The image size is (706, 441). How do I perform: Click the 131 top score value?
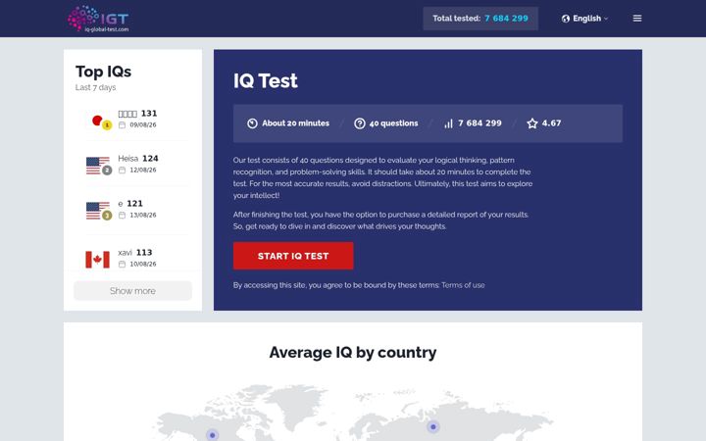pos(149,114)
